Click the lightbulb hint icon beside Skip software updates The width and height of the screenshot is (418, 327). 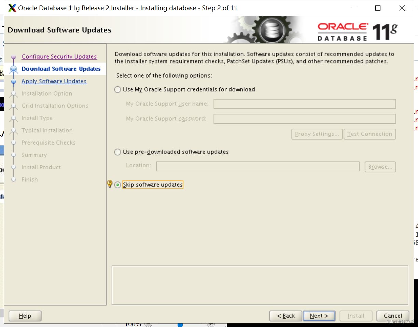(109, 184)
